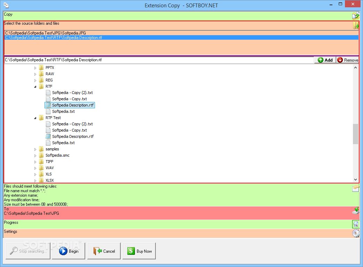Viewport: 363px width, 267px height.
Task: Click the RTF folder icon
Action: (41, 86)
